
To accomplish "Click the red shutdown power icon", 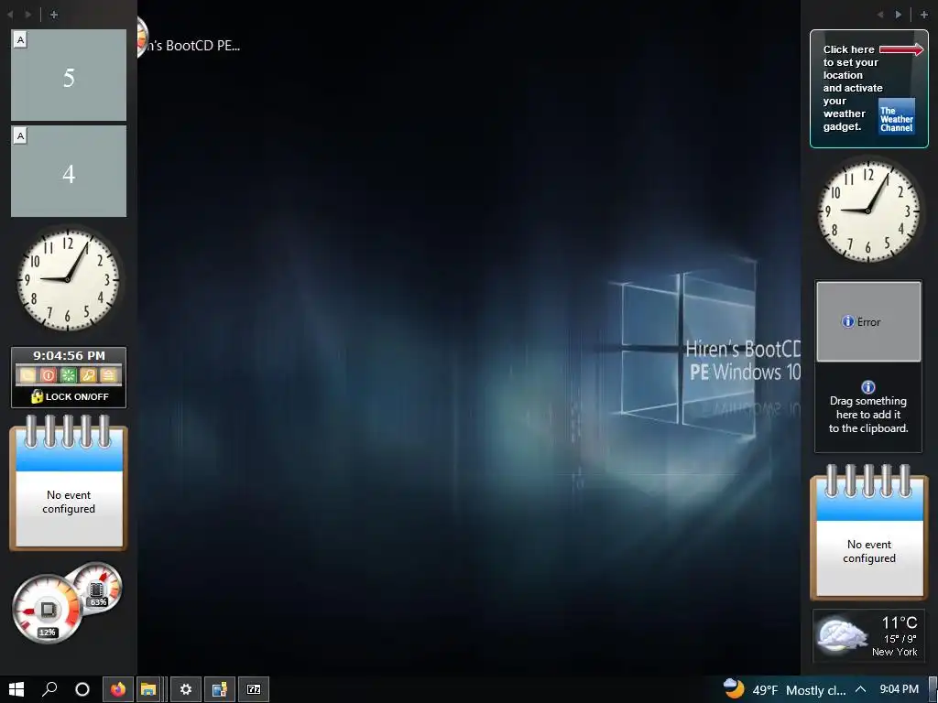I will (x=49, y=375).
